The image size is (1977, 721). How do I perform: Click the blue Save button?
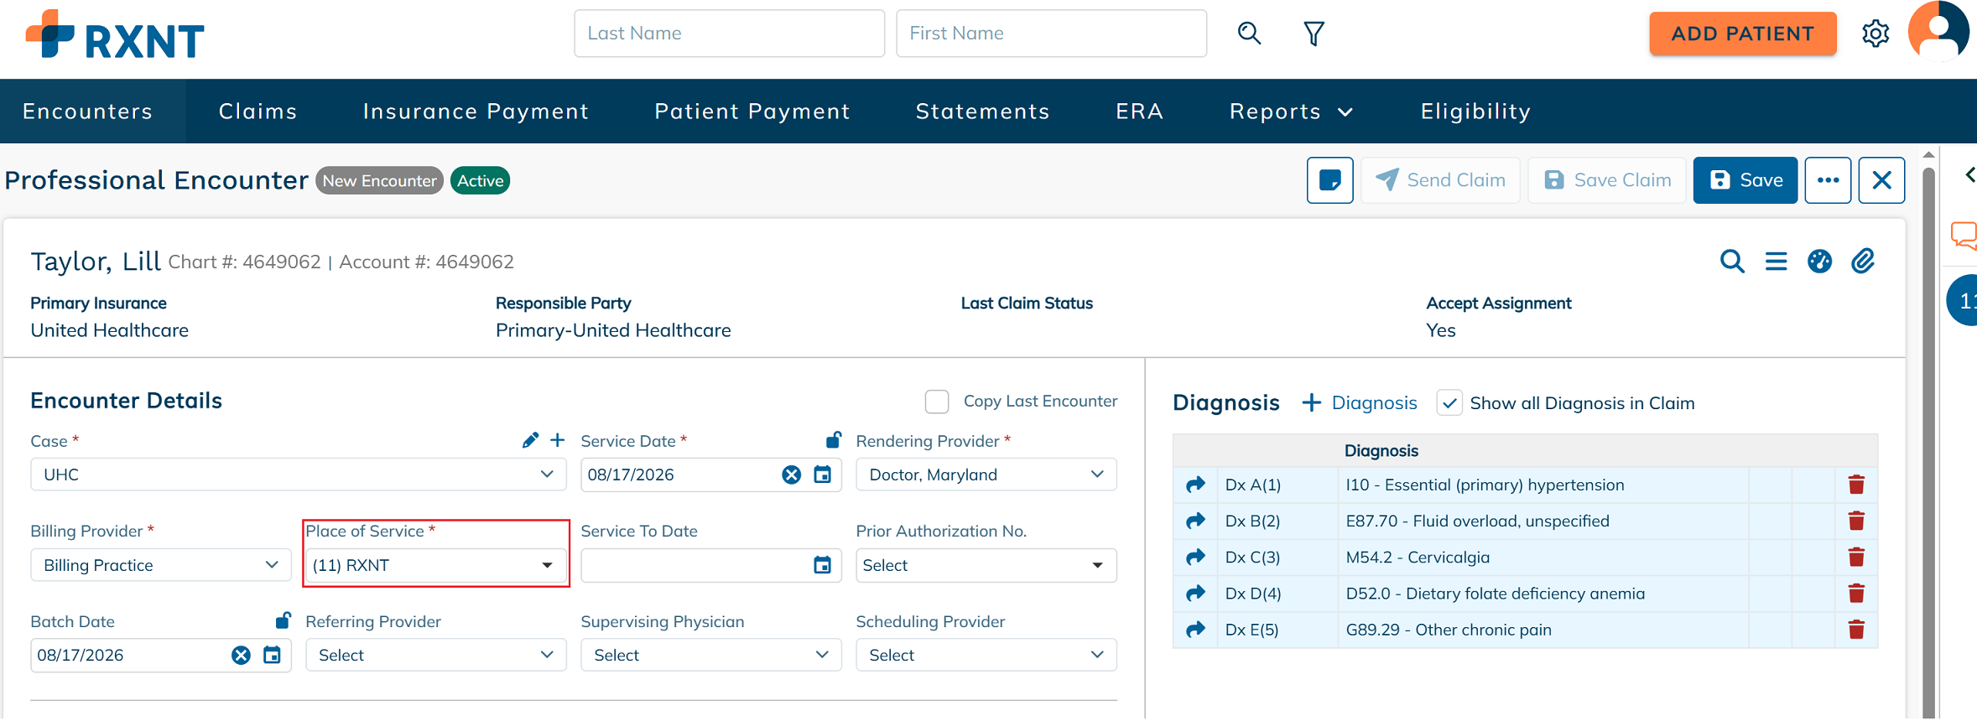1745,180
